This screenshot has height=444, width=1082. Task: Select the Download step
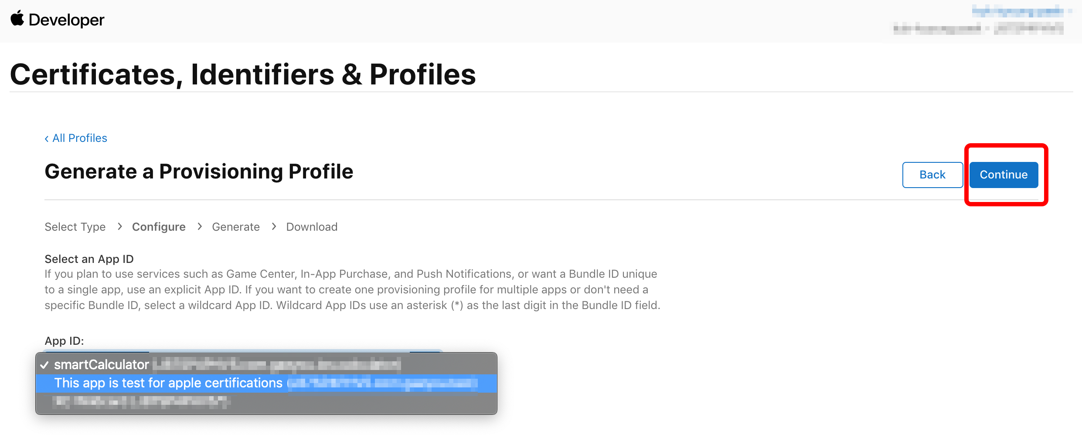click(312, 227)
